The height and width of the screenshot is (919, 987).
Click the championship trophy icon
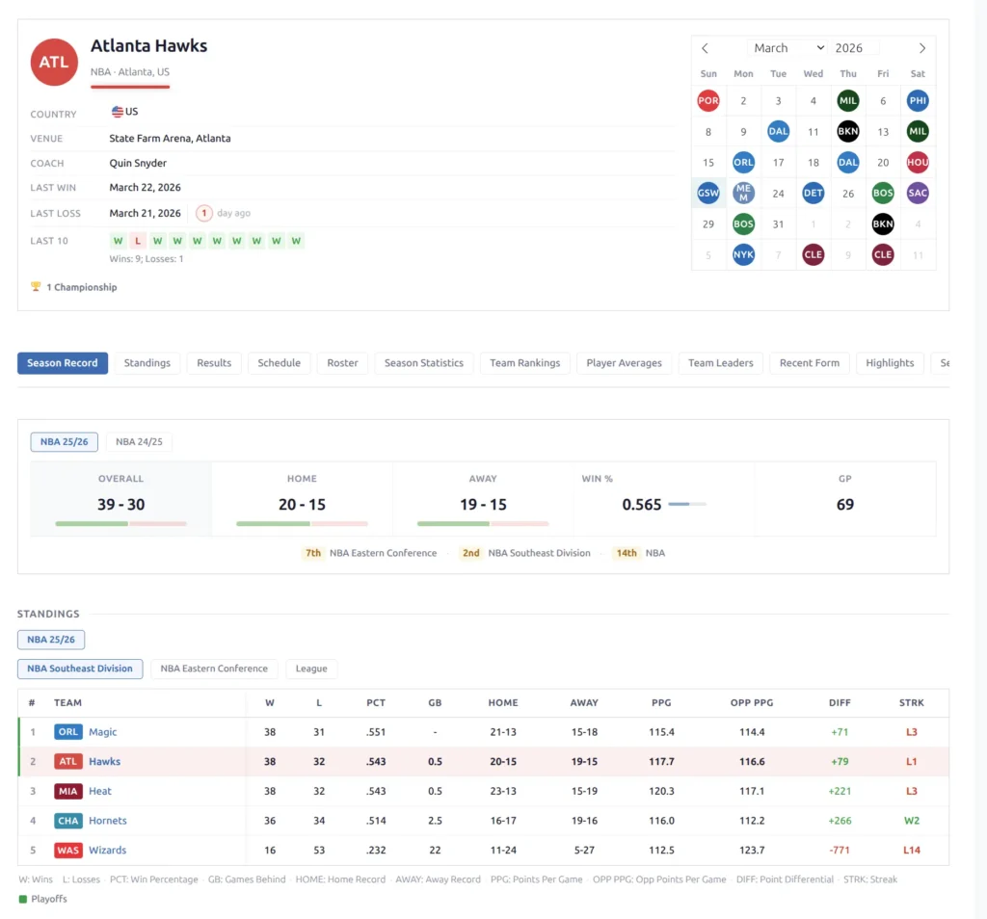[36, 287]
